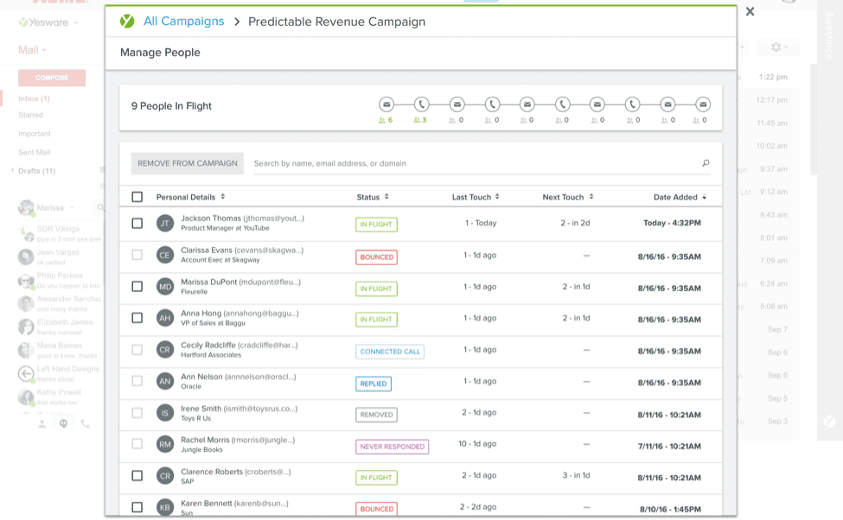Click the fifth timeline step email icon
Image resolution: width=843 pixels, height=520 pixels.
click(527, 105)
